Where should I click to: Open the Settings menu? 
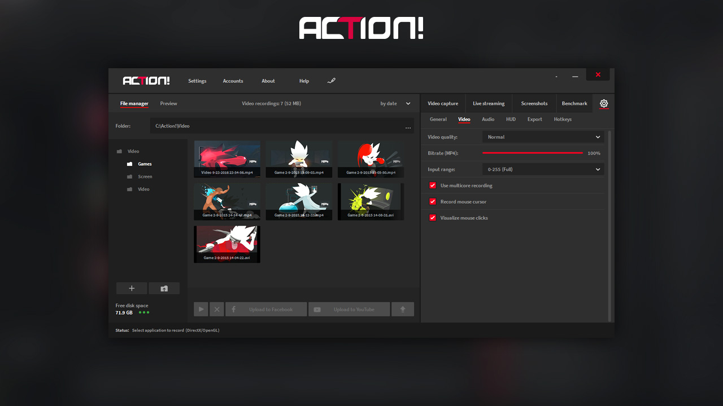point(197,81)
